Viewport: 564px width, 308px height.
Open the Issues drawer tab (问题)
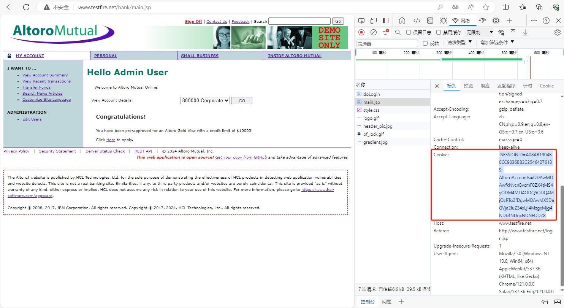click(x=387, y=302)
